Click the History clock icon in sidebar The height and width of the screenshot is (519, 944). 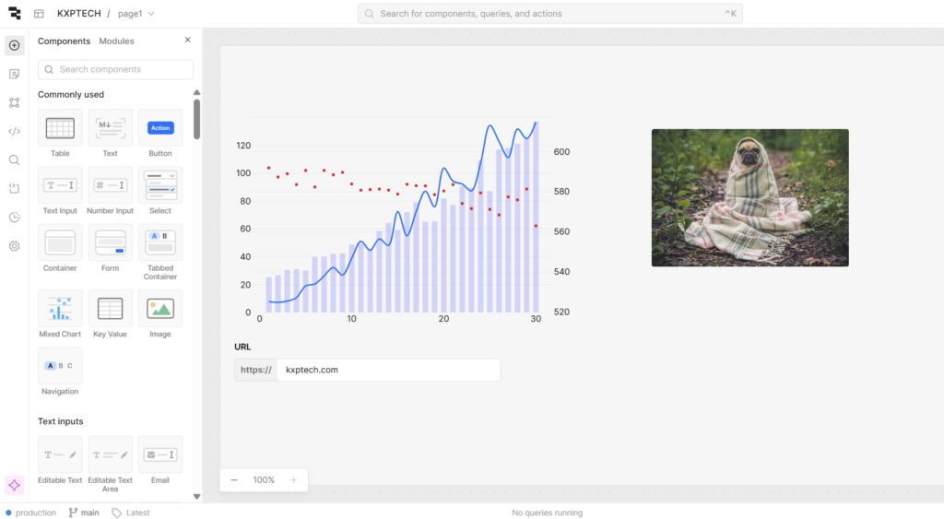point(14,218)
